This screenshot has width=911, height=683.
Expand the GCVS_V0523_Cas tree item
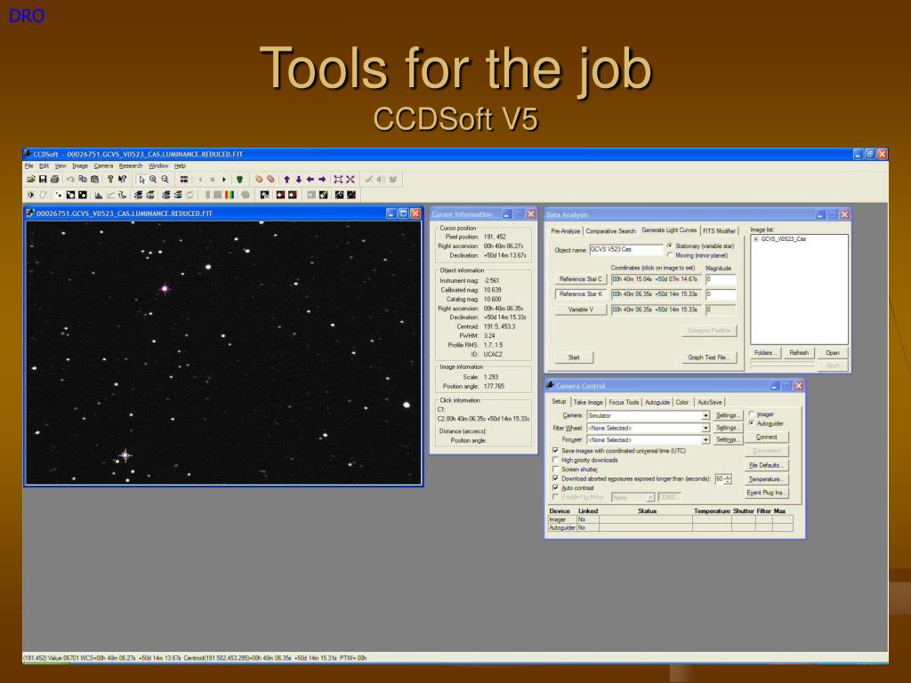[x=756, y=239]
